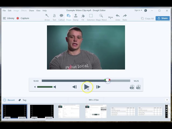This screenshot has height=129, width=172.
Task: Open the sixth tray thumbnail with table
Action: [x=150, y=111]
